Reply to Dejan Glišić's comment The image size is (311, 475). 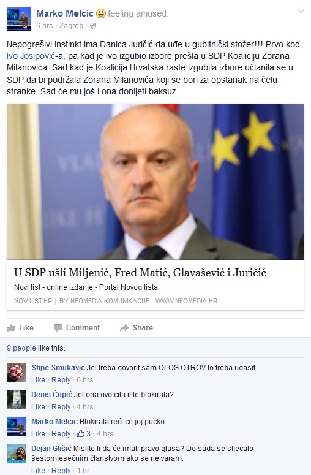tap(61, 471)
